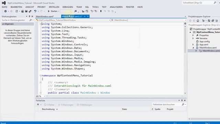The width and height of the screenshot is (220, 124).
Task: Toggle the 0 Meldungen filter button
Action: 85,105
